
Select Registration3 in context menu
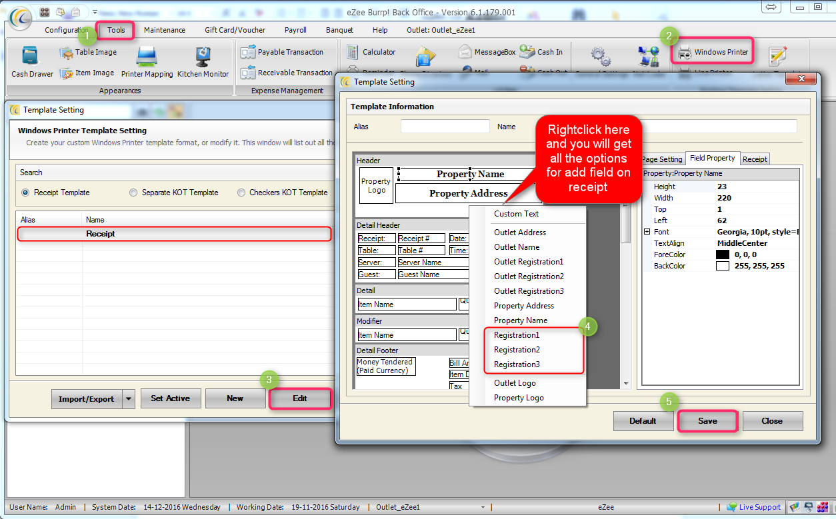[x=527, y=364]
